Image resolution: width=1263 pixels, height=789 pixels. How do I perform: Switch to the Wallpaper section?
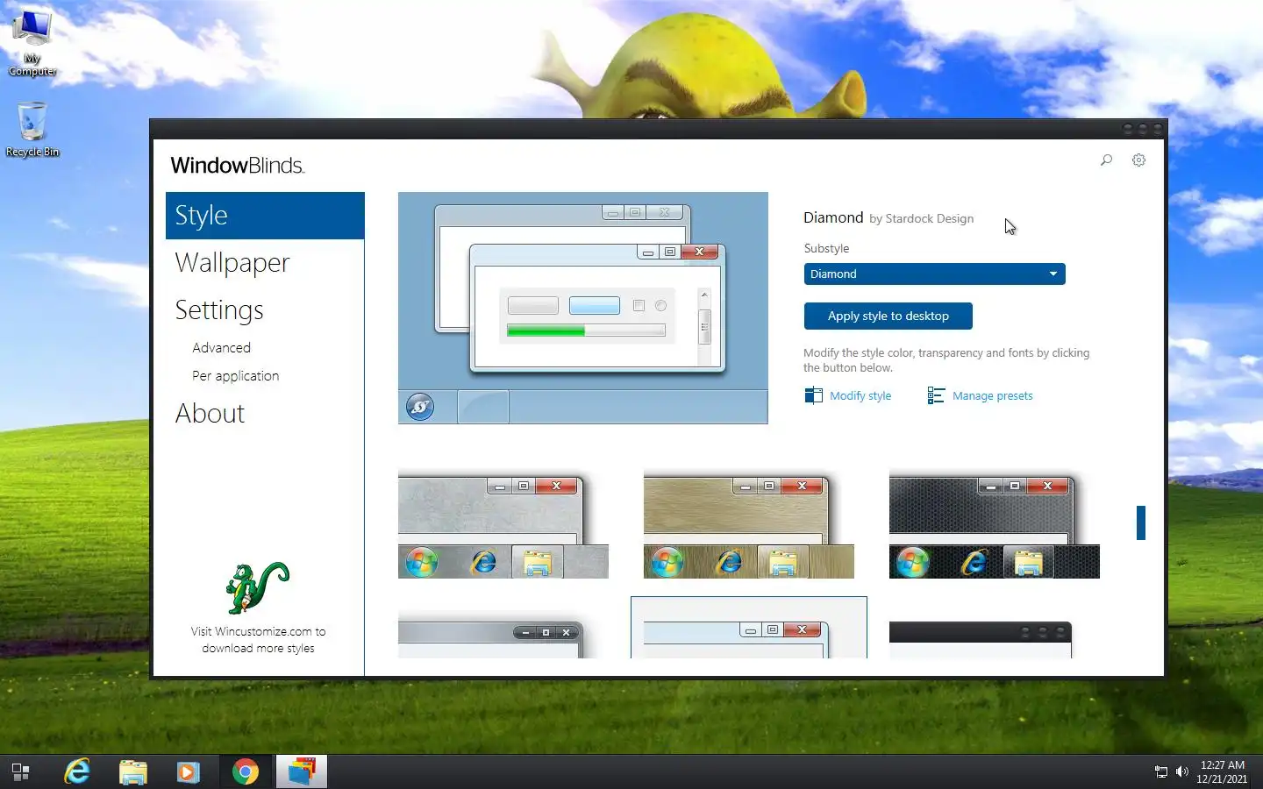pos(232,262)
